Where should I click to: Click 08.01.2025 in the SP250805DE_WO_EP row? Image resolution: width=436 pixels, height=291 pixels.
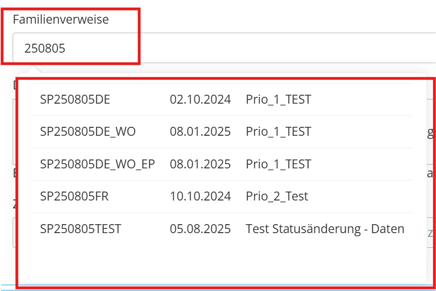tap(200, 164)
